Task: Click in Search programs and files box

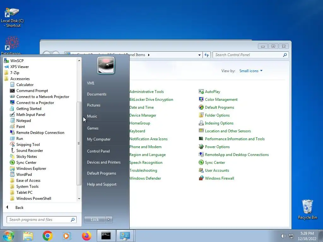Action: [x=41, y=220]
